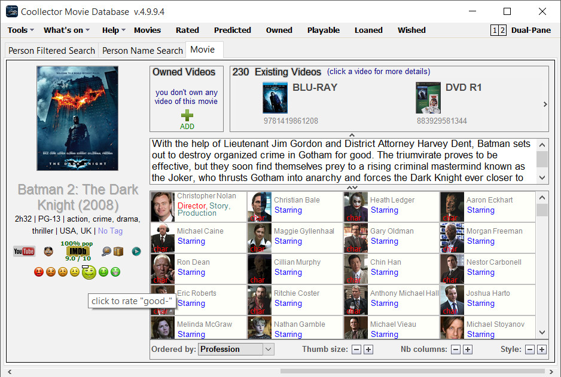Open the Owned list
Screen dimensions: 561x377
(279, 30)
